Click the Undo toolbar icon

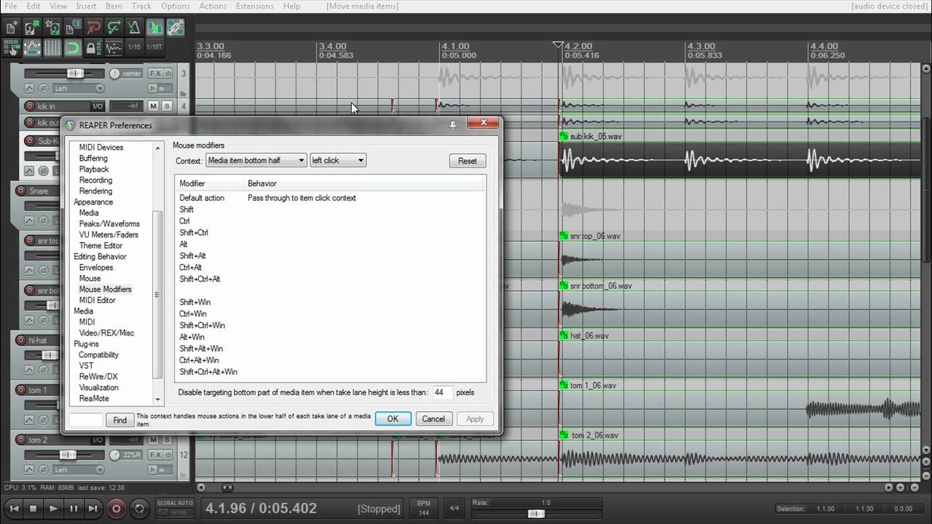click(x=94, y=28)
